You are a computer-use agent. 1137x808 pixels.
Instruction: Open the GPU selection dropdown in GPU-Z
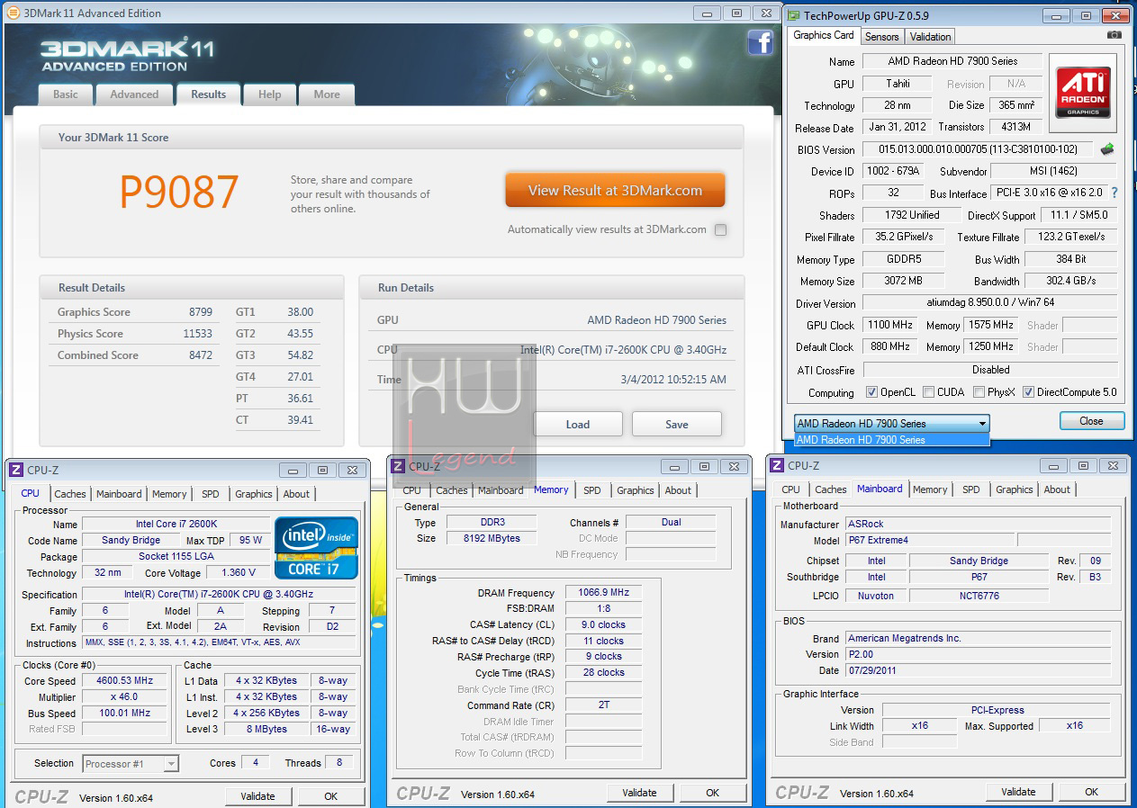tap(891, 424)
